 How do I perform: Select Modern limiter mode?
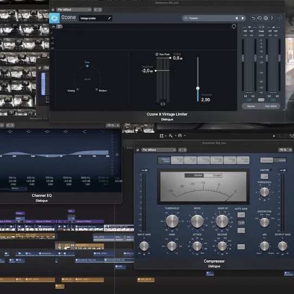click(x=96, y=89)
